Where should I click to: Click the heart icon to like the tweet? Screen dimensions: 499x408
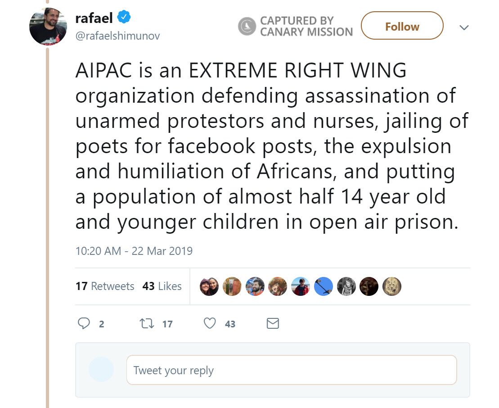[209, 323]
